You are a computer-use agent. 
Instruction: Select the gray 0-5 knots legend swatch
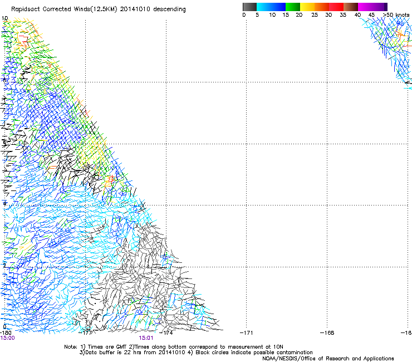[249, 7]
